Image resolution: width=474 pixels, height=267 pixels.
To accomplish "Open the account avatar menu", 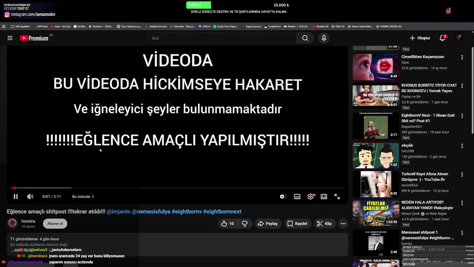I will 459,38.
